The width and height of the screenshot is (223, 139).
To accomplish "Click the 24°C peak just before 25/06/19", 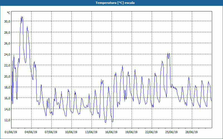I will pos(168,54).
